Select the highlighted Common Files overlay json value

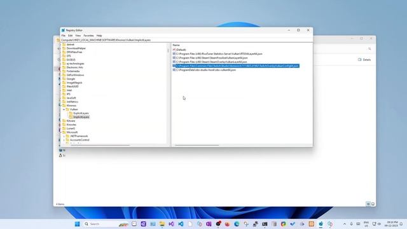click(237, 66)
